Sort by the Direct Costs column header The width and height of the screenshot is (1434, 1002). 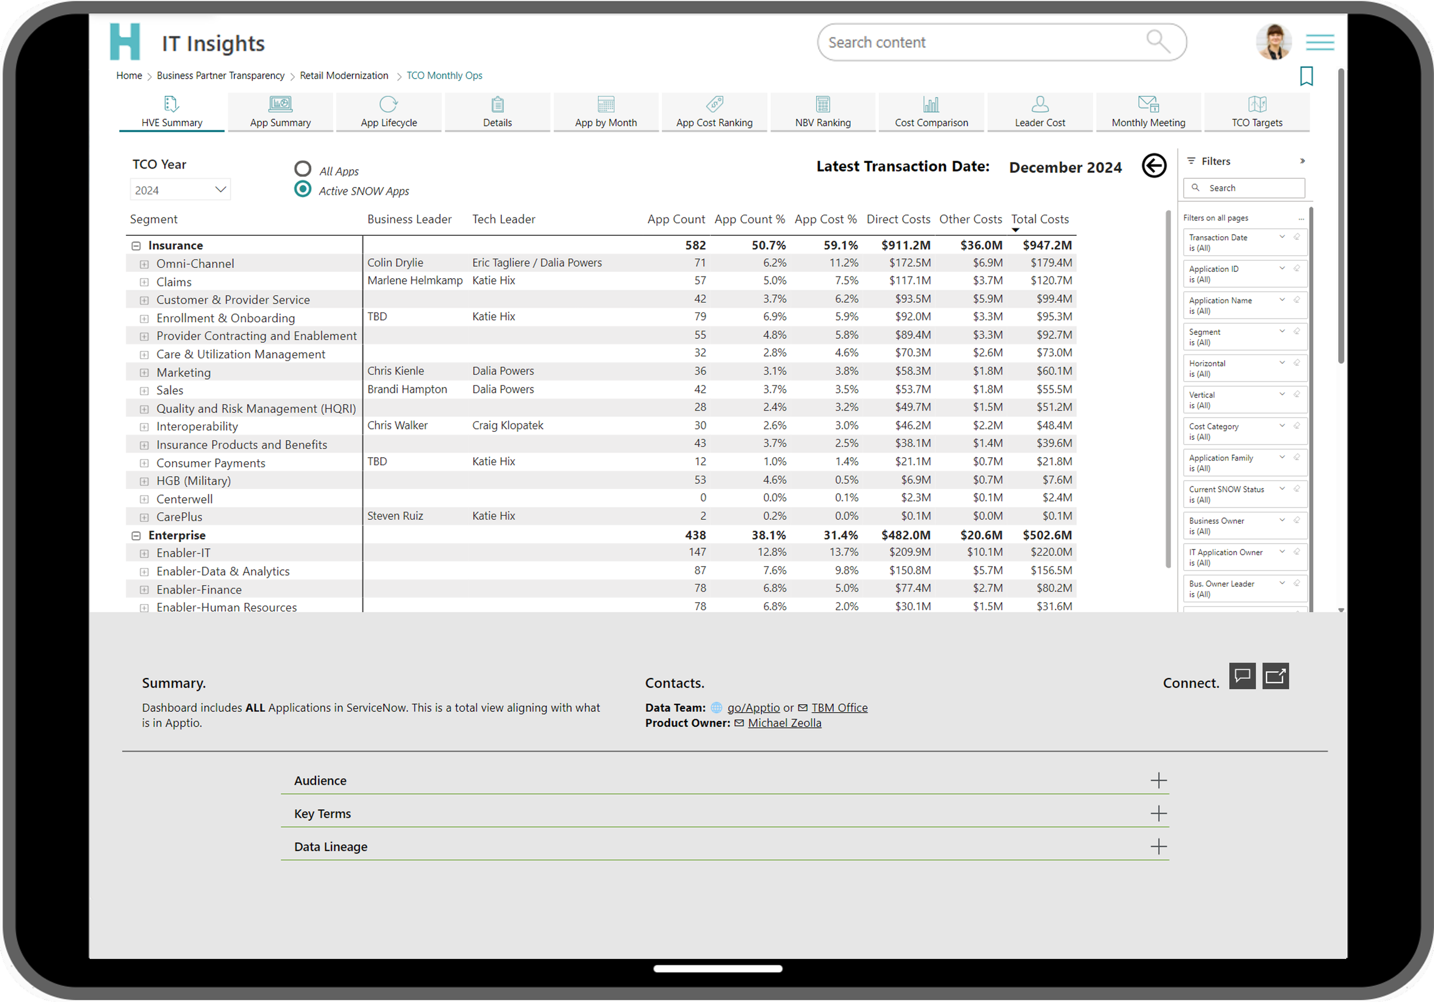coord(898,219)
